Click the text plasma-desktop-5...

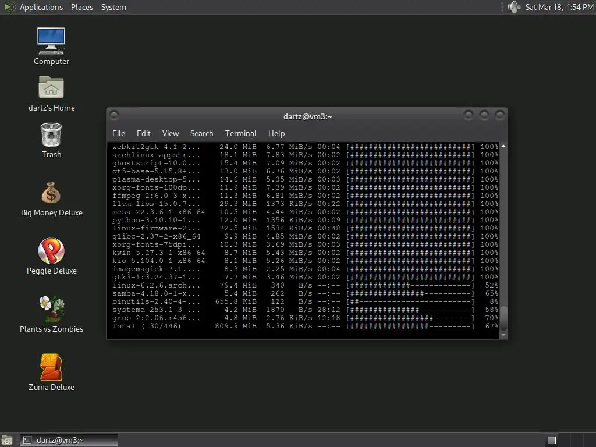point(156,179)
